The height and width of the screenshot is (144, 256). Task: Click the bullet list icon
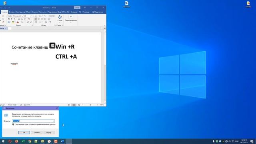(36, 16)
